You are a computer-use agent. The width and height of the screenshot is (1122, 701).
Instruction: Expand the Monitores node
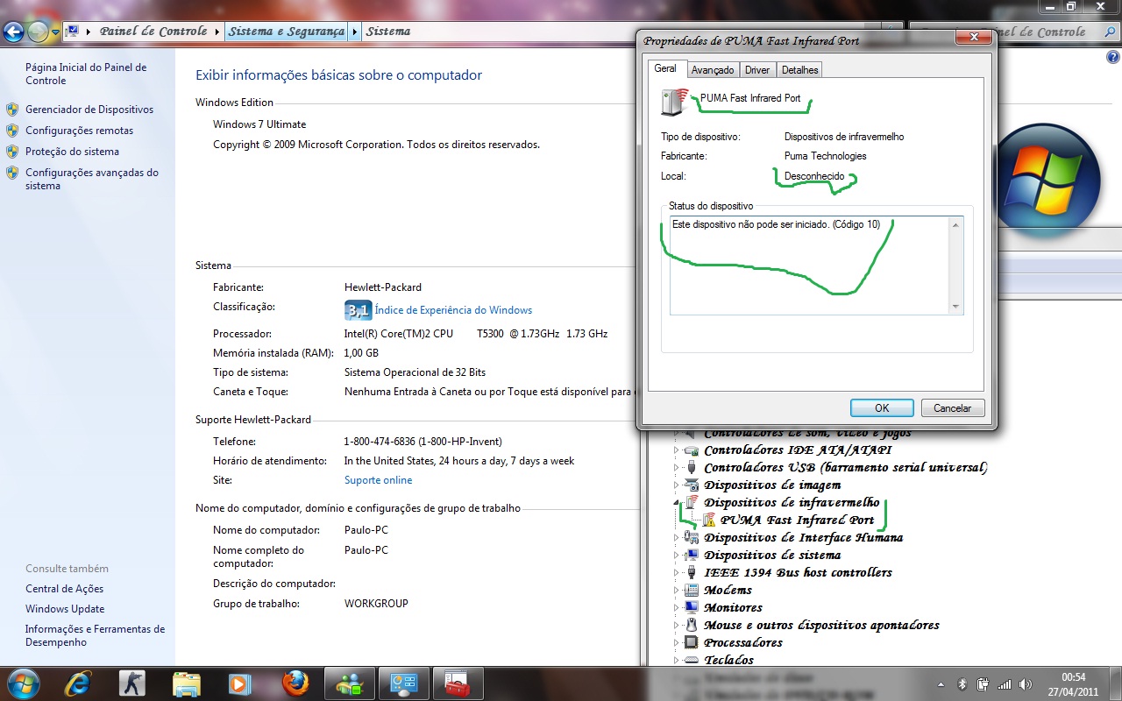click(x=676, y=608)
